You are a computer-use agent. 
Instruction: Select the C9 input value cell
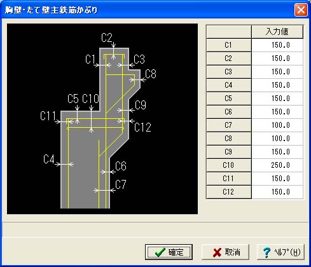(x=277, y=152)
